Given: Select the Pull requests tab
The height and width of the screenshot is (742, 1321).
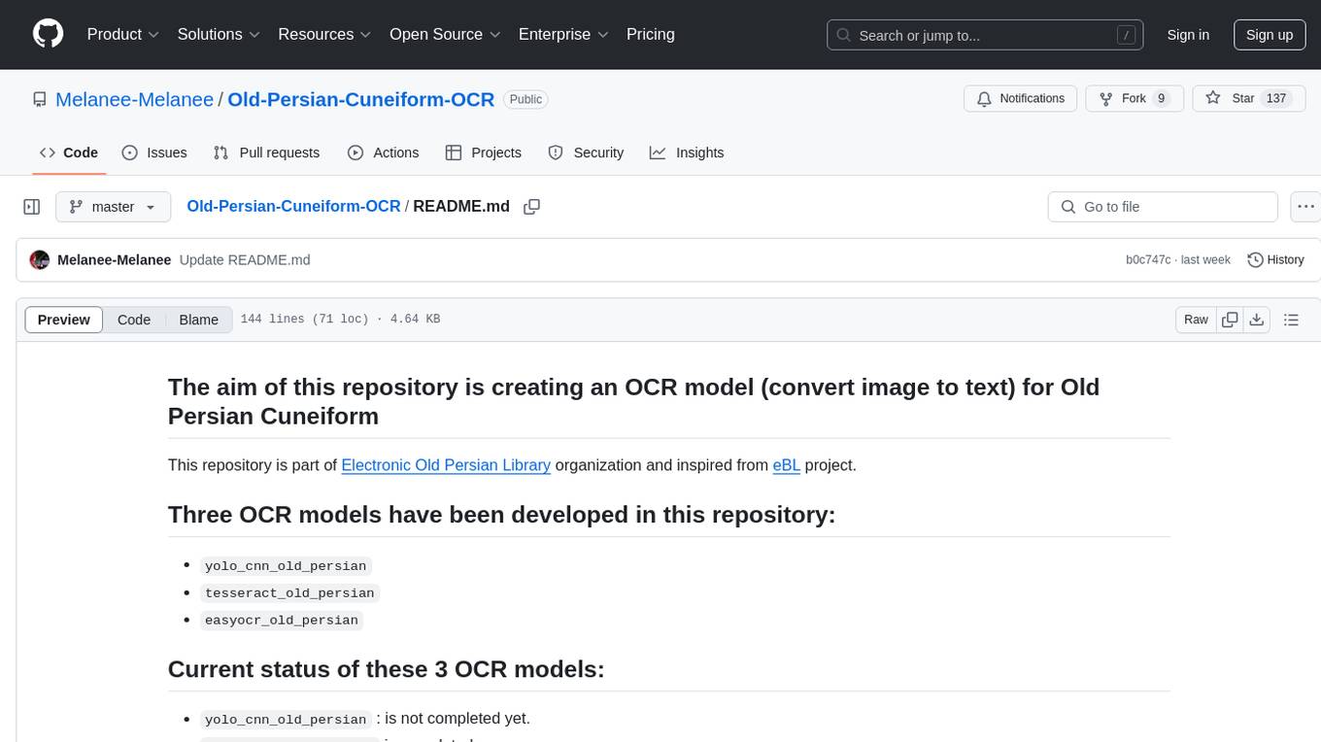Looking at the screenshot, I should click(266, 152).
